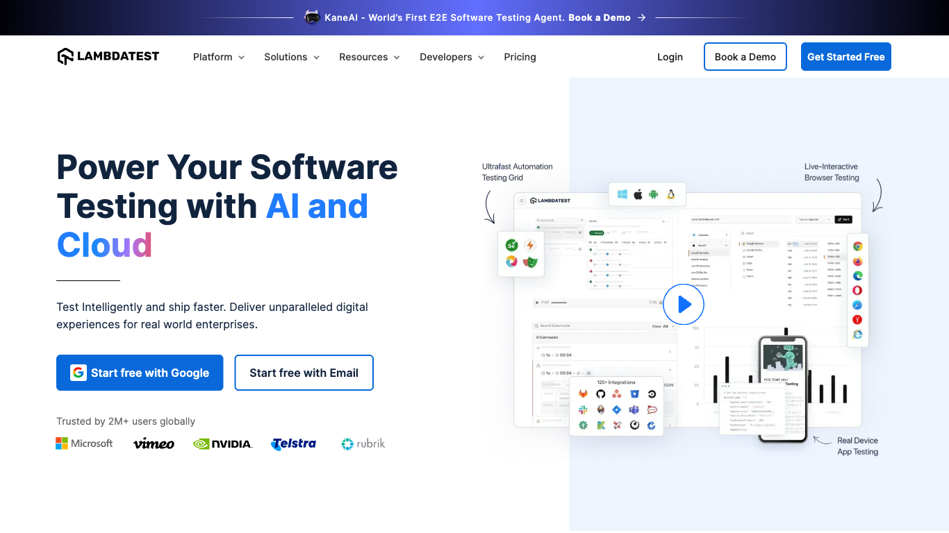Screen dimensions: 949x533
Task: Click the Bitbucket integration icon
Action: pos(634,394)
